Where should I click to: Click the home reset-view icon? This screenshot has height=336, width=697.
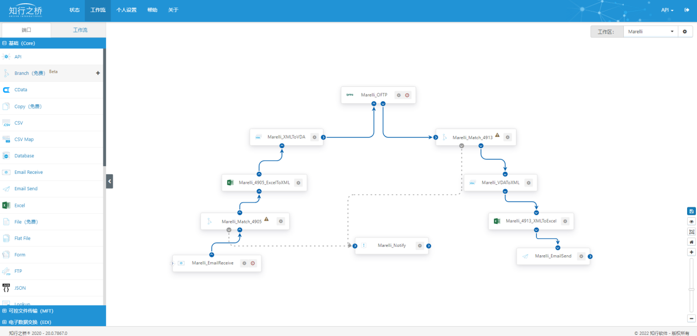691,242
